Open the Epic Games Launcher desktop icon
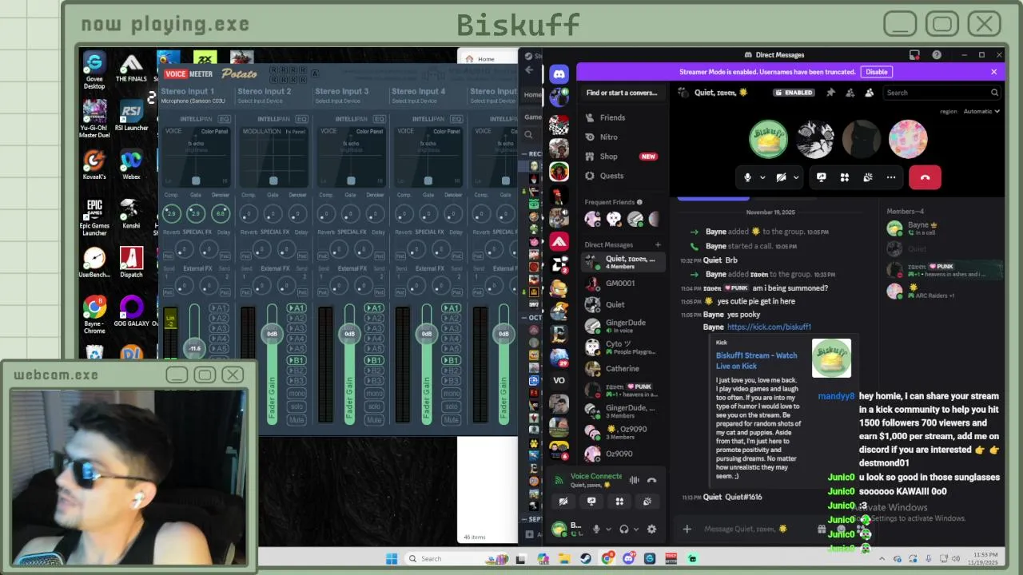This screenshot has width=1023, height=575. pyautogui.click(x=94, y=217)
